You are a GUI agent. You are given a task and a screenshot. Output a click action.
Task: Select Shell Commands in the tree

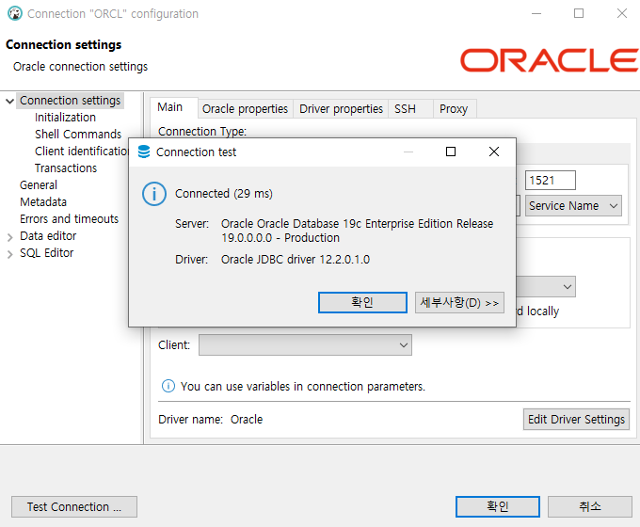(x=78, y=135)
